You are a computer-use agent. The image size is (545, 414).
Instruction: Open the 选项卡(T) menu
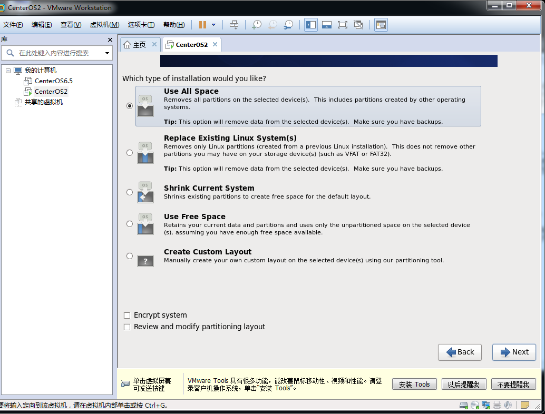tap(141, 25)
